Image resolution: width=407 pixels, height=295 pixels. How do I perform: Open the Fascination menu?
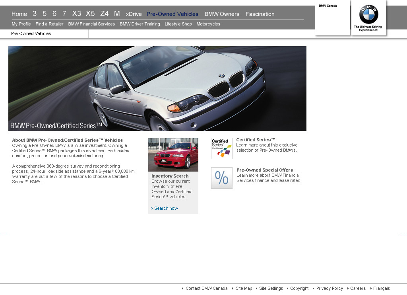(x=260, y=14)
